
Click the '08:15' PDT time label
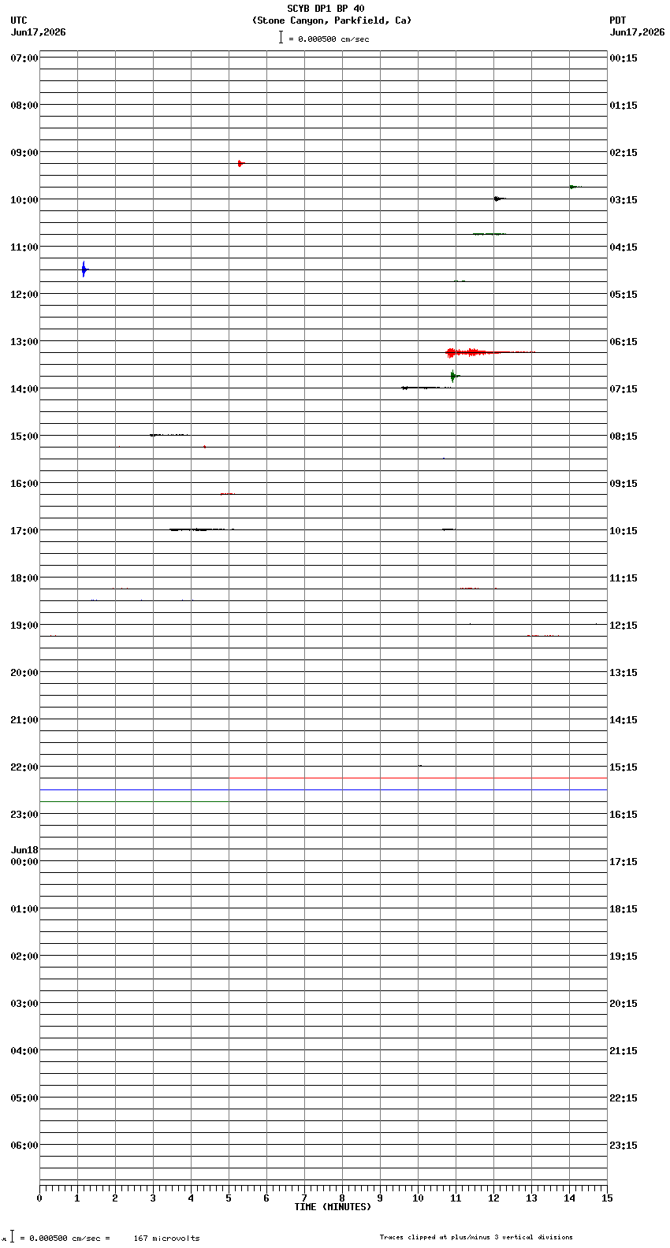click(623, 436)
